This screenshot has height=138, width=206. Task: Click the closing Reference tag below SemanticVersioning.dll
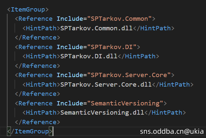pyautogui.click(x=37, y=122)
